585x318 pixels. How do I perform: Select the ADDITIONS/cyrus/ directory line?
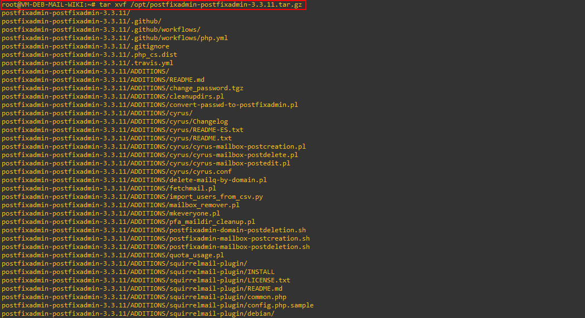pyautogui.click(x=97, y=113)
